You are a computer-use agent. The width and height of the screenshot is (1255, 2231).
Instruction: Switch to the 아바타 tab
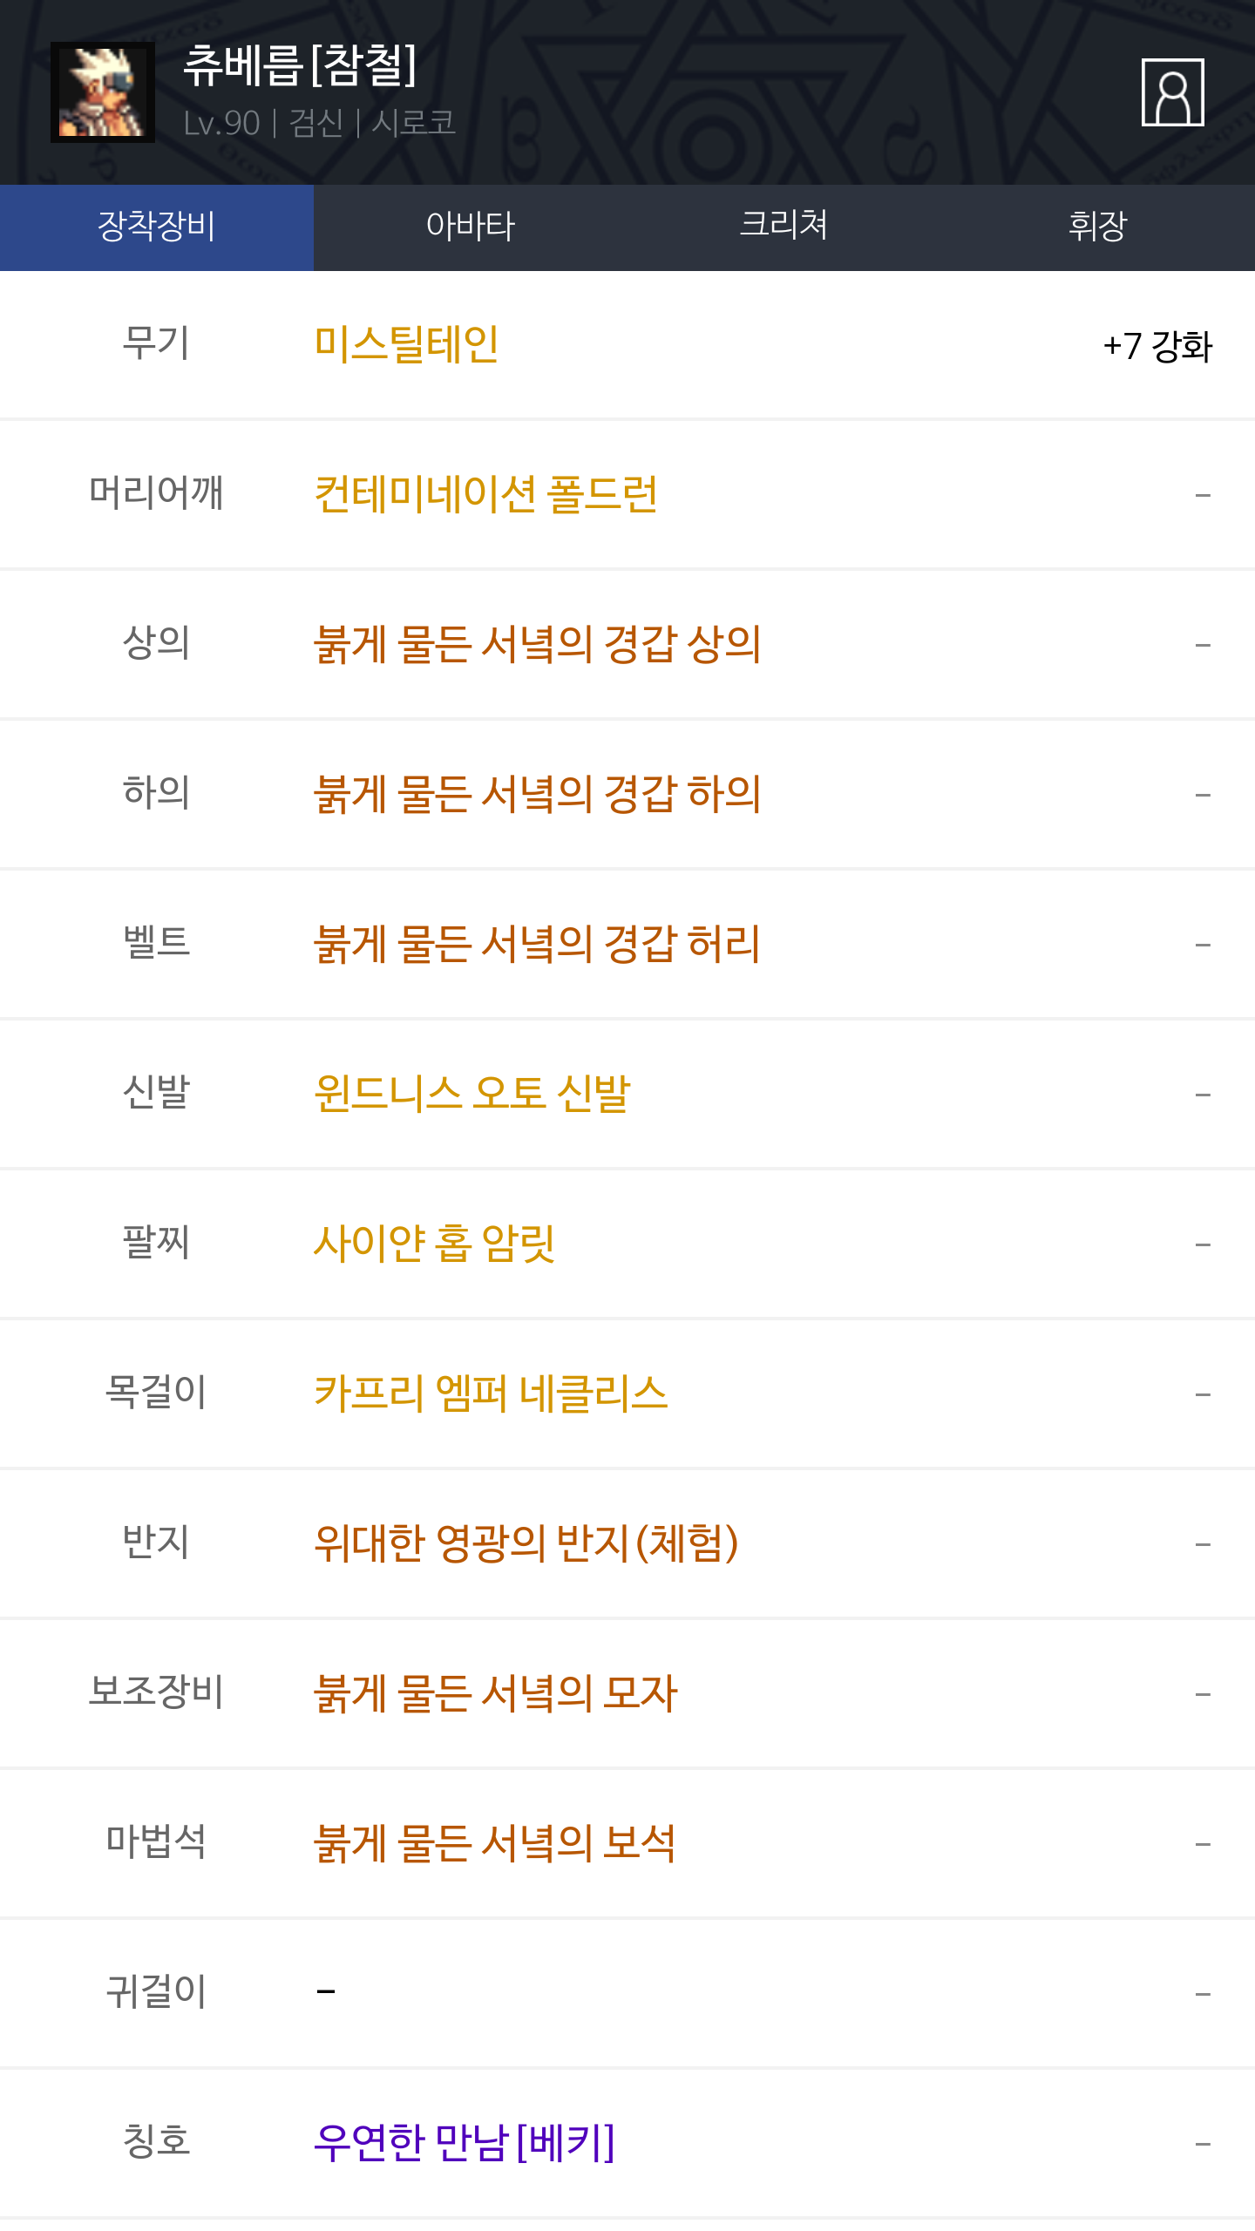click(471, 227)
